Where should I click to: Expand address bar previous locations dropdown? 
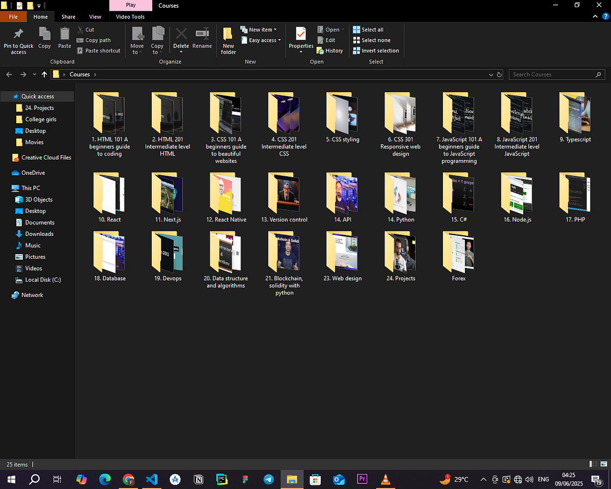(491, 74)
